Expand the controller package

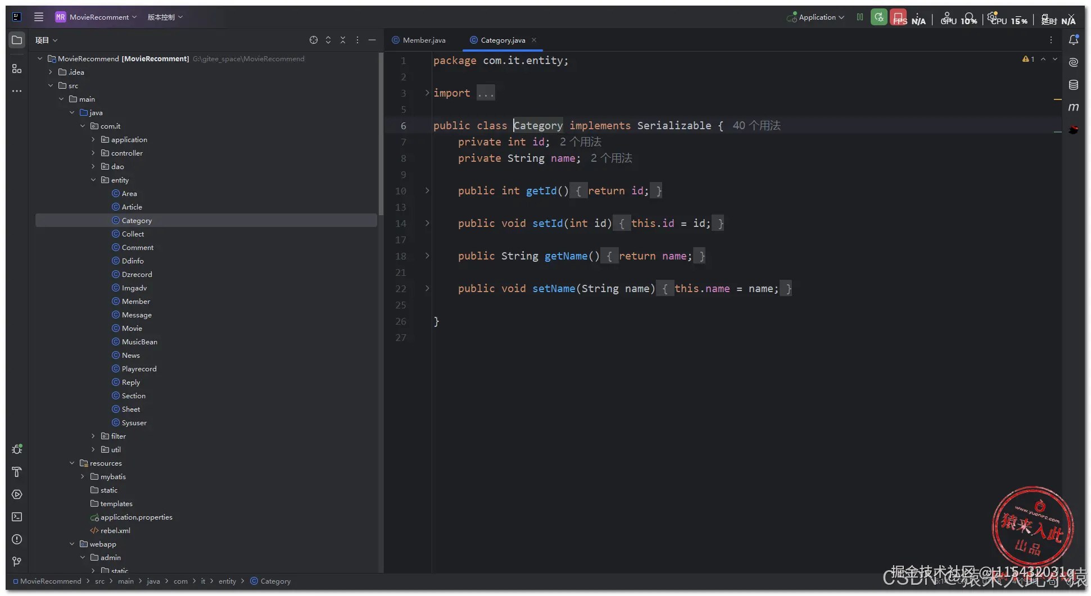point(93,153)
